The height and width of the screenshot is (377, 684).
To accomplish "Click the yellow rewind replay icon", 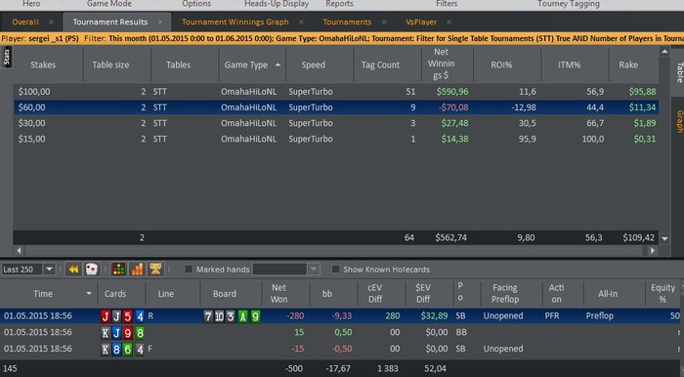I will click(73, 270).
